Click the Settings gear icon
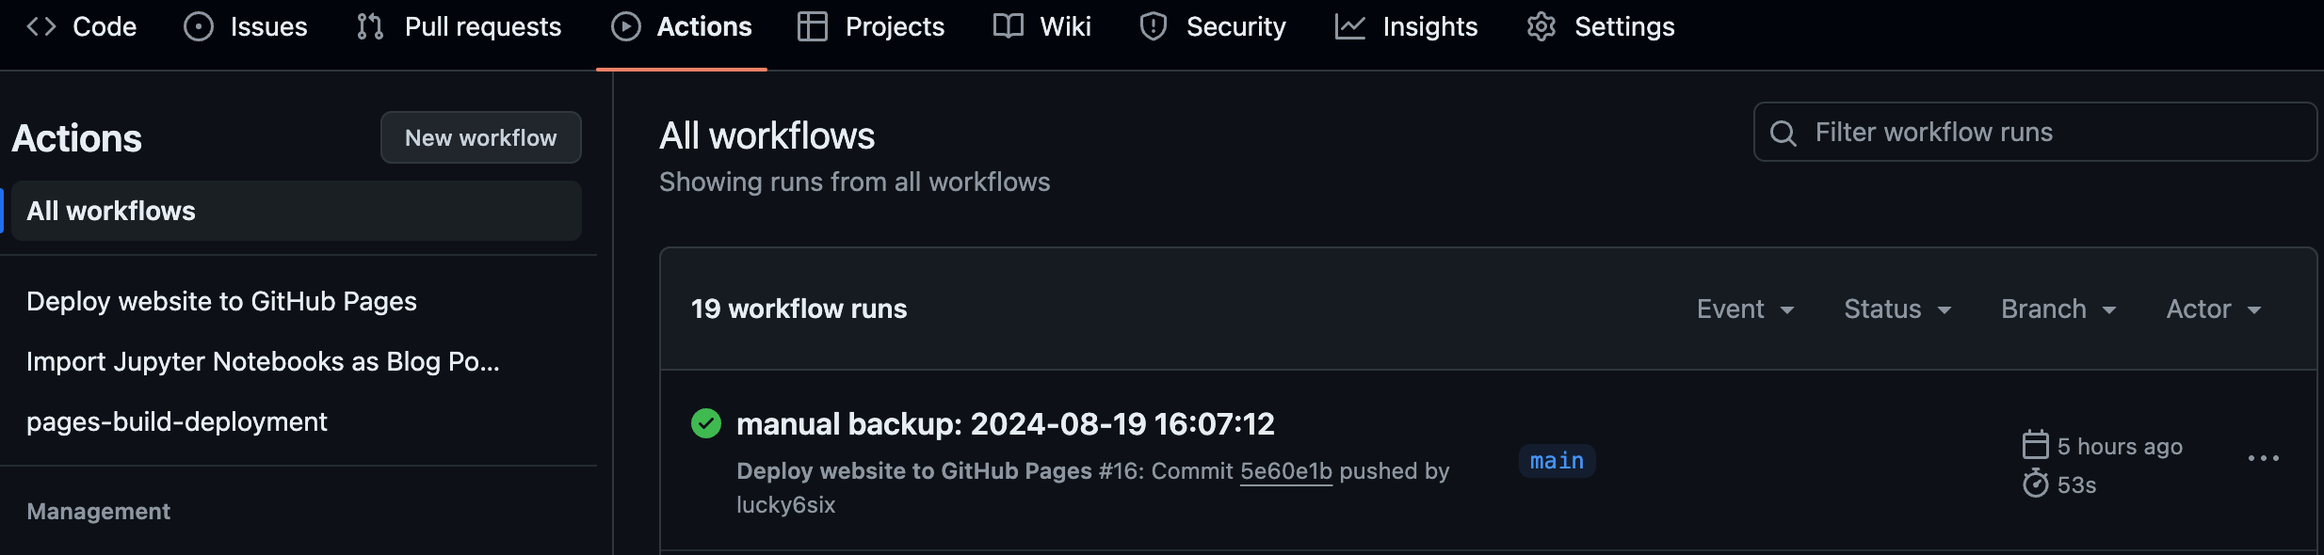Image resolution: width=2324 pixels, height=555 pixels. point(1541,26)
